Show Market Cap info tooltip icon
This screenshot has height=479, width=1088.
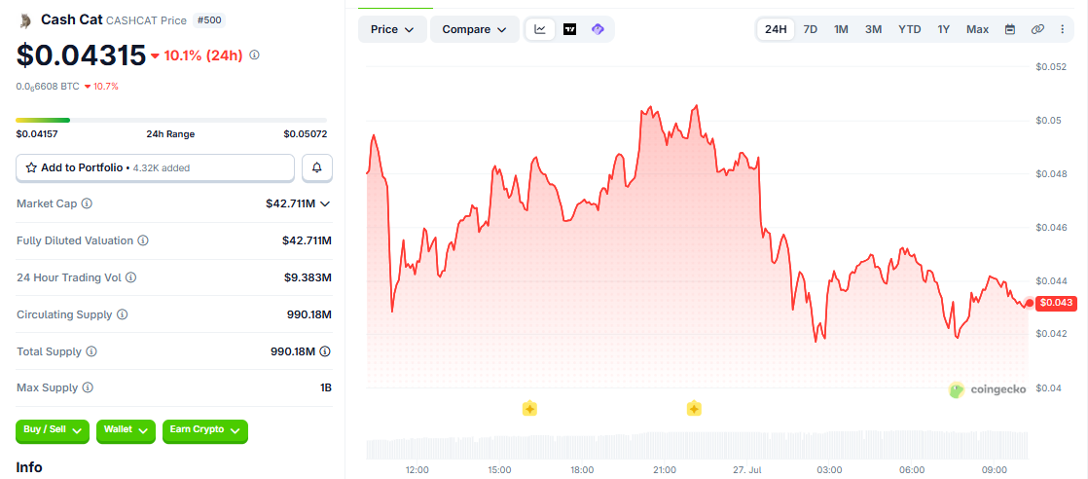tap(87, 204)
